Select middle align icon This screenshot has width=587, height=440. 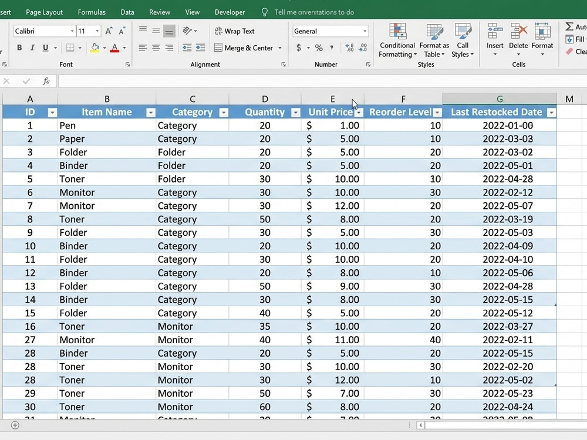pyautogui.click(x=156, y=31)
